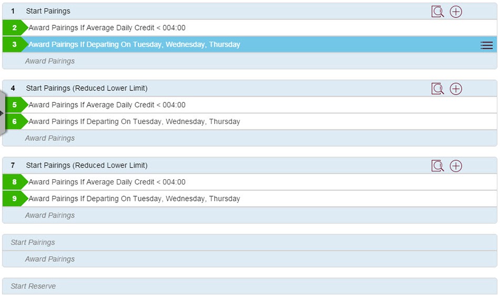
Task: Select row 8 Award Pairings If Average Daily Credit
Action: (249, 182)
